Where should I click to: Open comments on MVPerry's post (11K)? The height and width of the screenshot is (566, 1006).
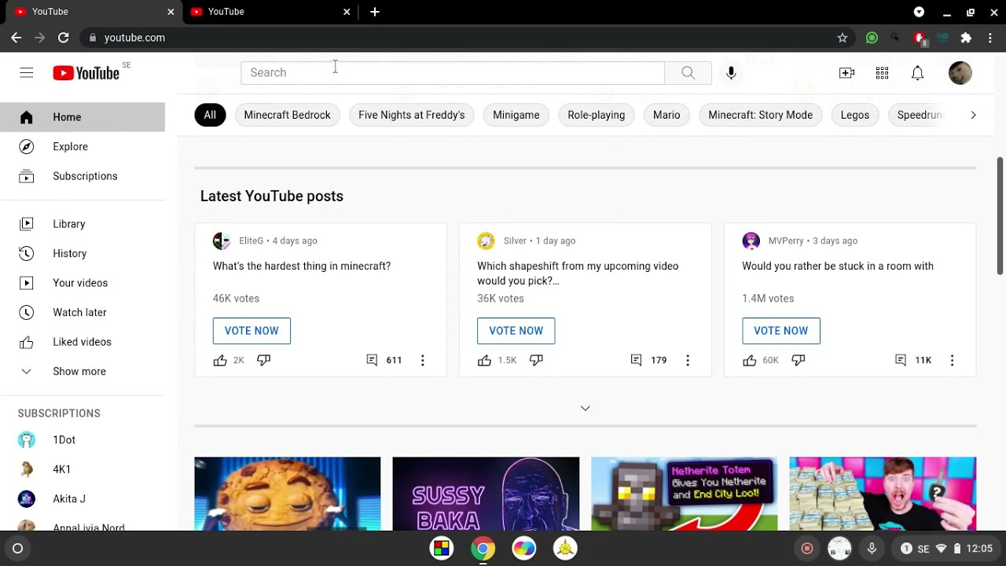tap(901, 360)
